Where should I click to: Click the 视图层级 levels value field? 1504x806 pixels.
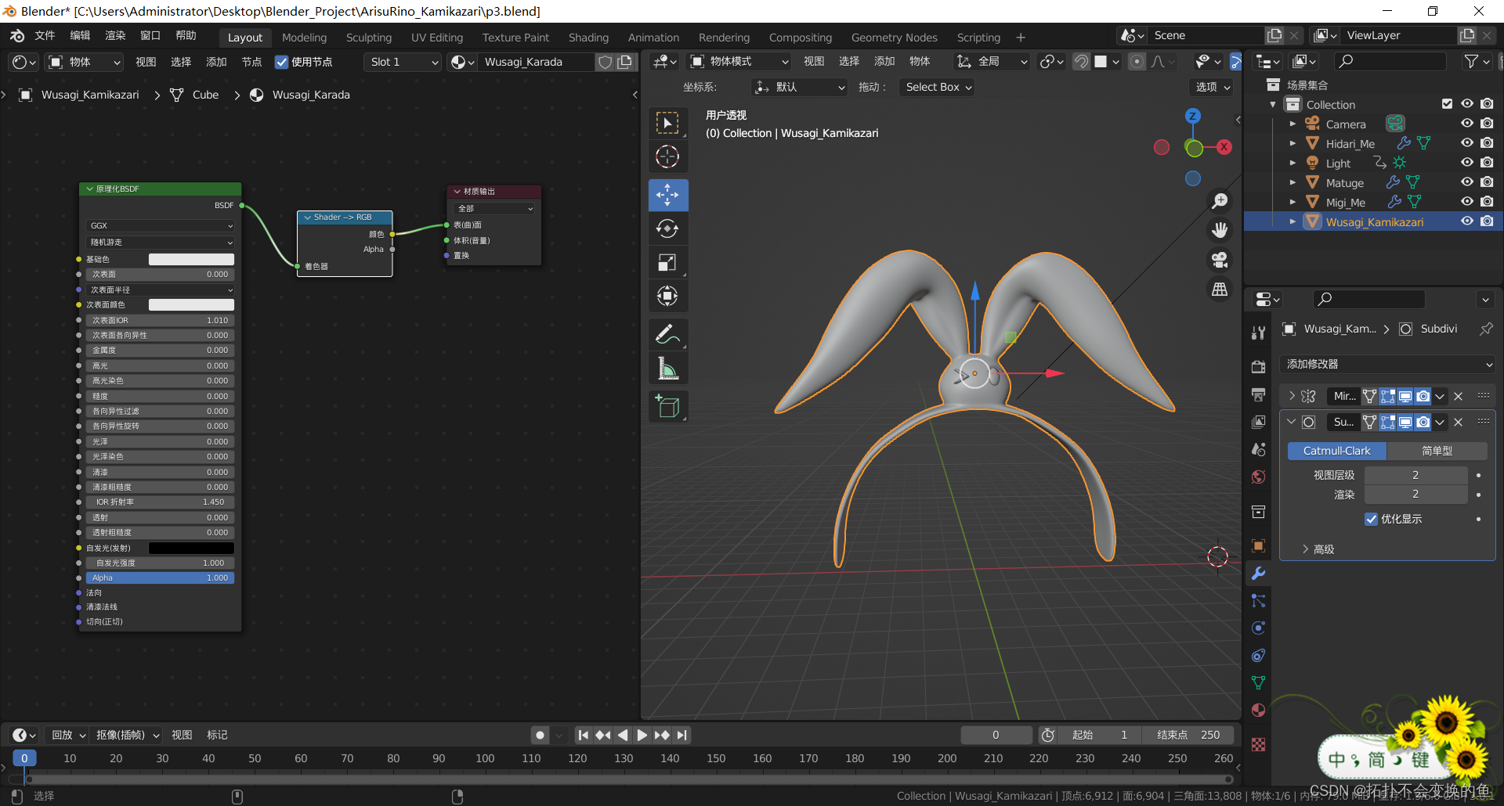[1415, 475]
